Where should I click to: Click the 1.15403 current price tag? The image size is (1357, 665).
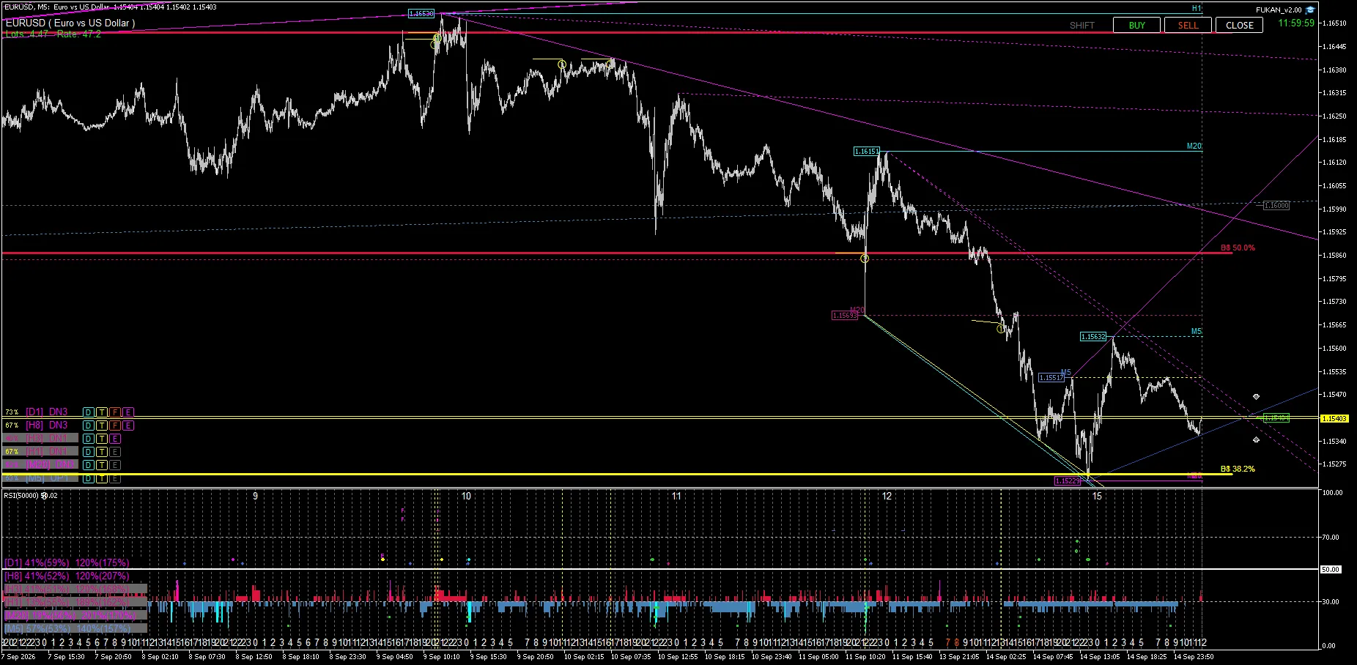coord(1334,418)
